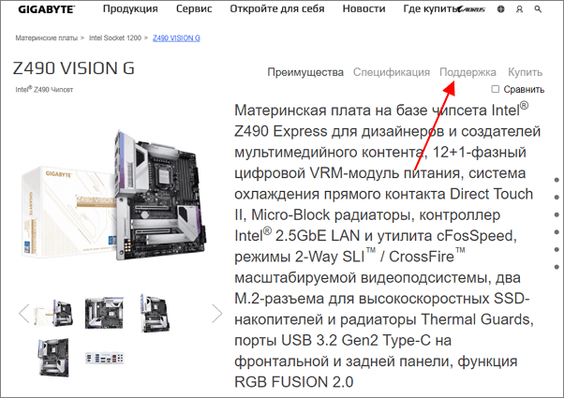Viewport: 564px width, 398px height.
Task: Switch to the Спецификация tab
Action: [x=392, y=72]
